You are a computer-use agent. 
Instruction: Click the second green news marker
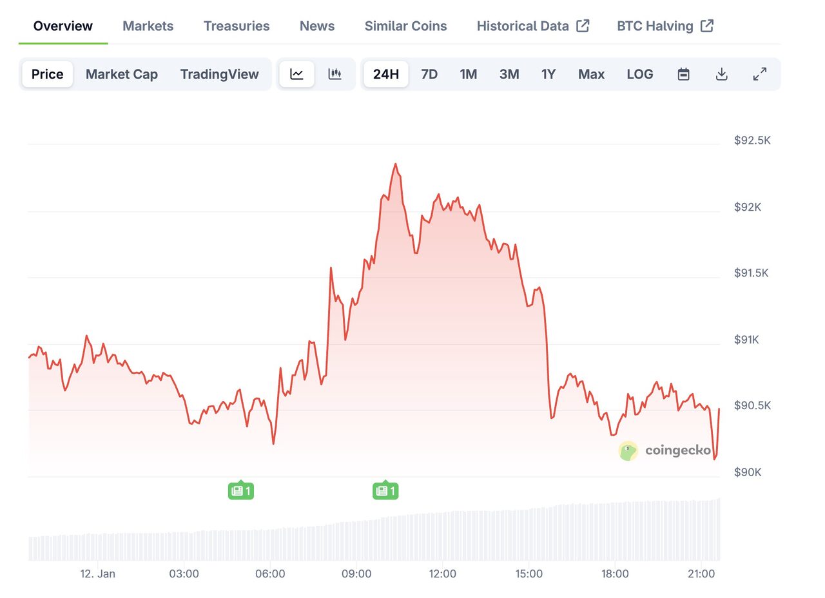click(x=385, y=491)
